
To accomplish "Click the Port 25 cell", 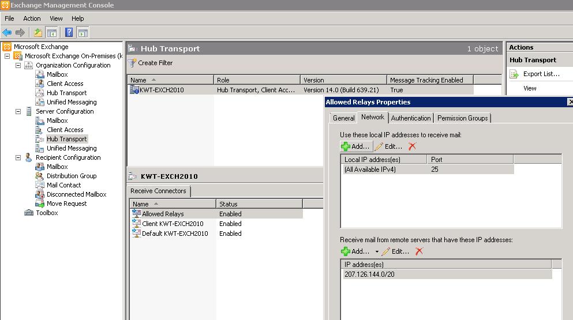I will point(435,170).
